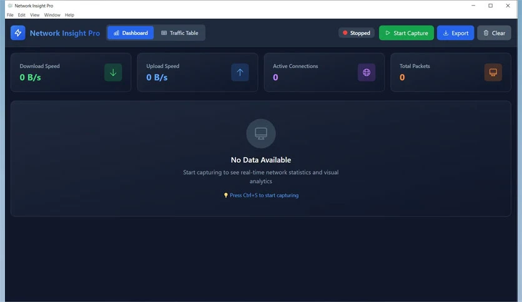Screen dimensions: 522x302
Task: Click the blue upload arrow icon
Action: click(240, 72)
